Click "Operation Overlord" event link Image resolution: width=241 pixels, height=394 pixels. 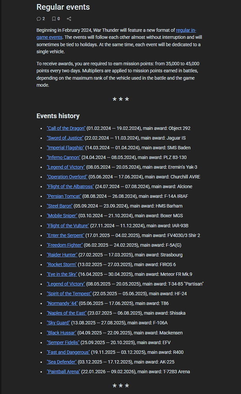click(x=67, y=177)
